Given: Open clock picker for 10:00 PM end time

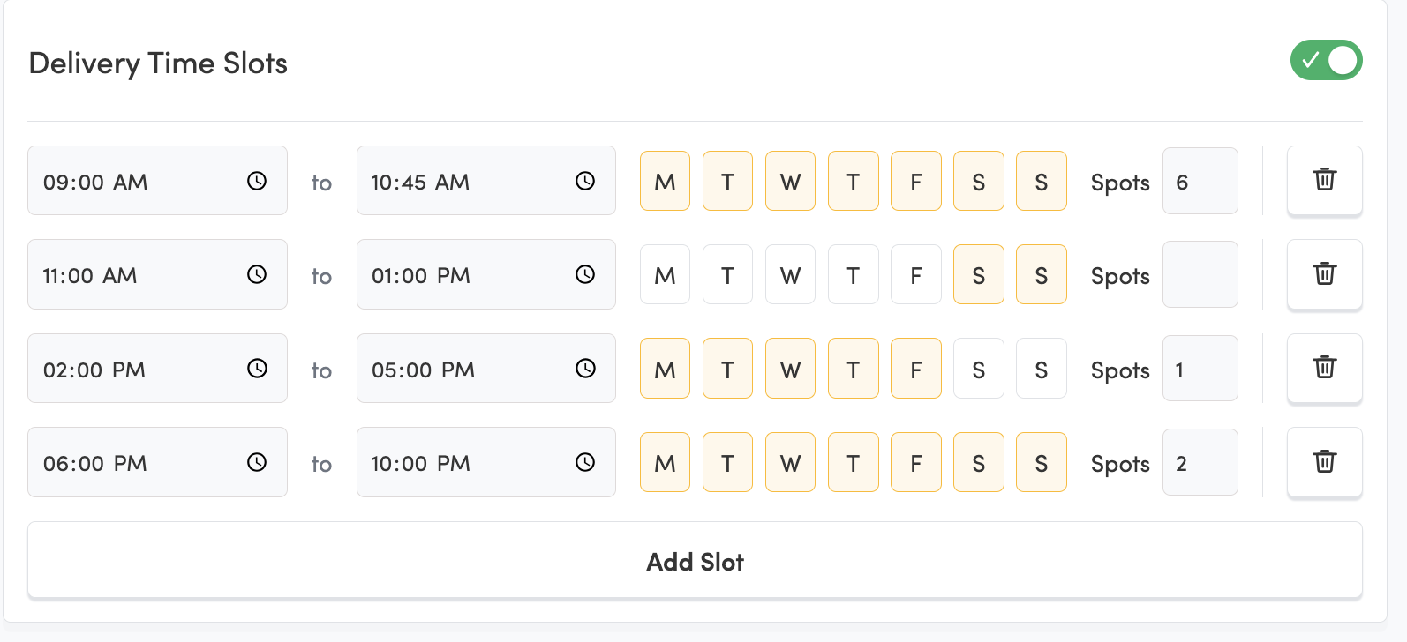Looking at the screenshot, I should tap(585, 462).
